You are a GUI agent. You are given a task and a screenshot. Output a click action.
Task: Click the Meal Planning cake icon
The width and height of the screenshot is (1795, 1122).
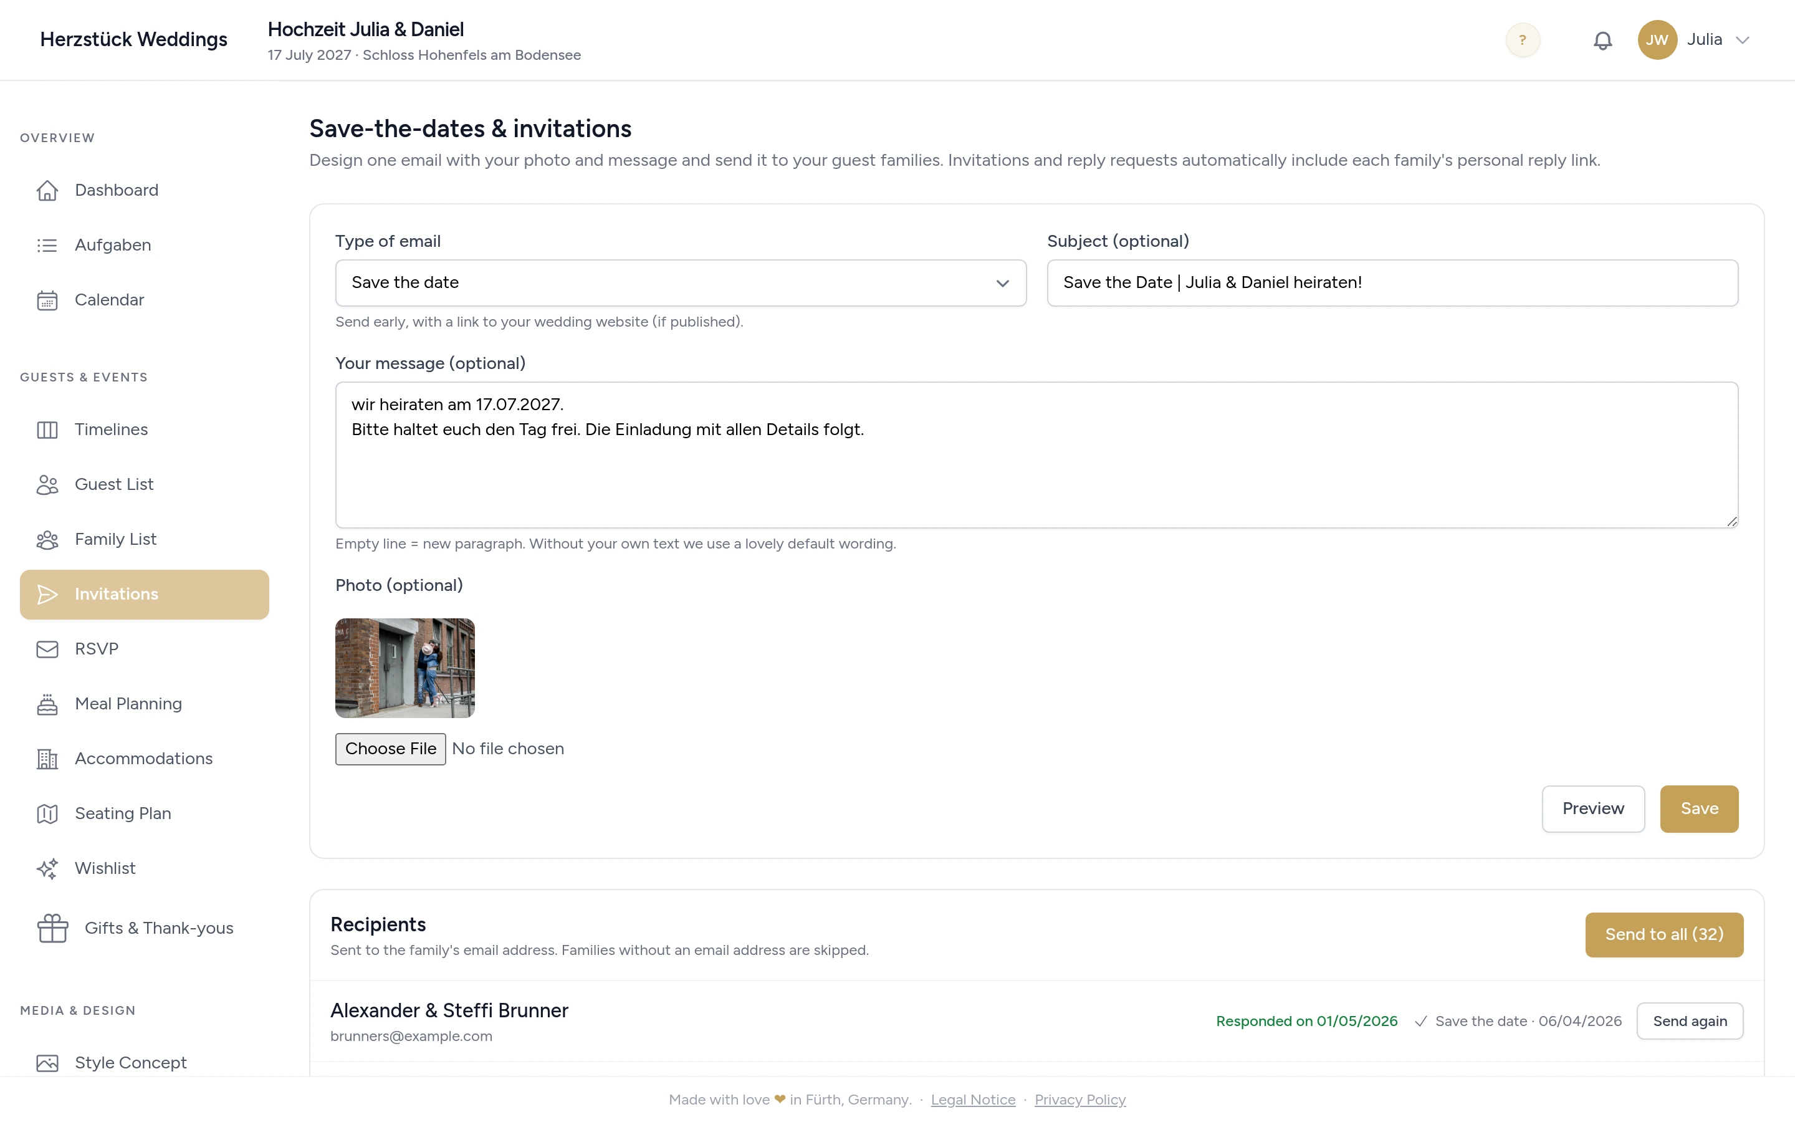47,704
